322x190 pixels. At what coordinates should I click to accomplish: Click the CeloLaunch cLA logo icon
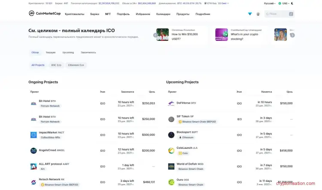[x=171, y=150]
